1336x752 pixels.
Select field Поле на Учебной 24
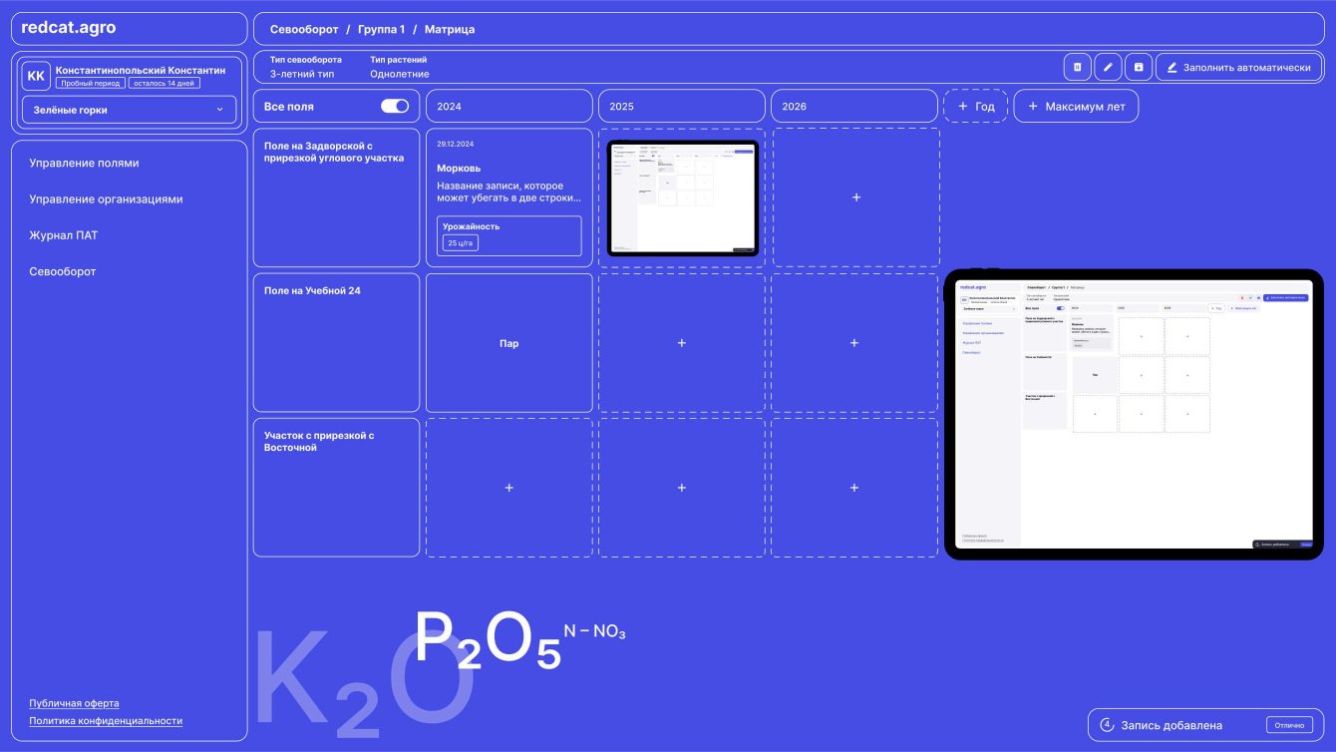[336, 343]
